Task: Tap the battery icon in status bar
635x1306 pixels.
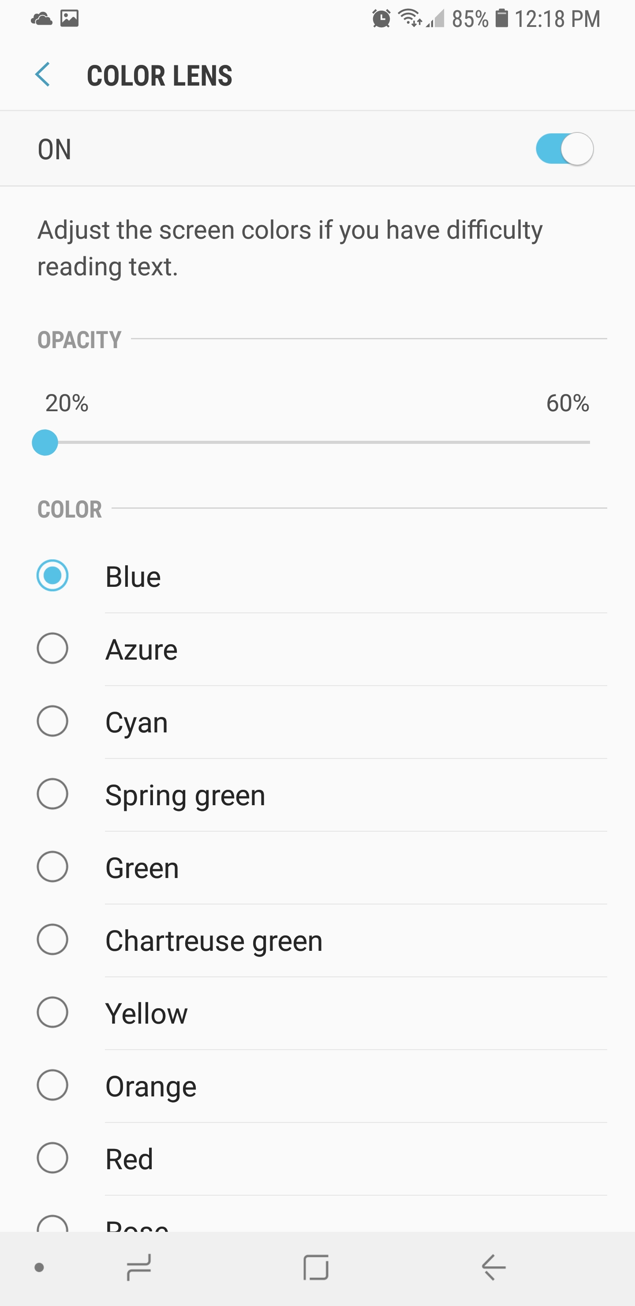Action: (501, 18)
